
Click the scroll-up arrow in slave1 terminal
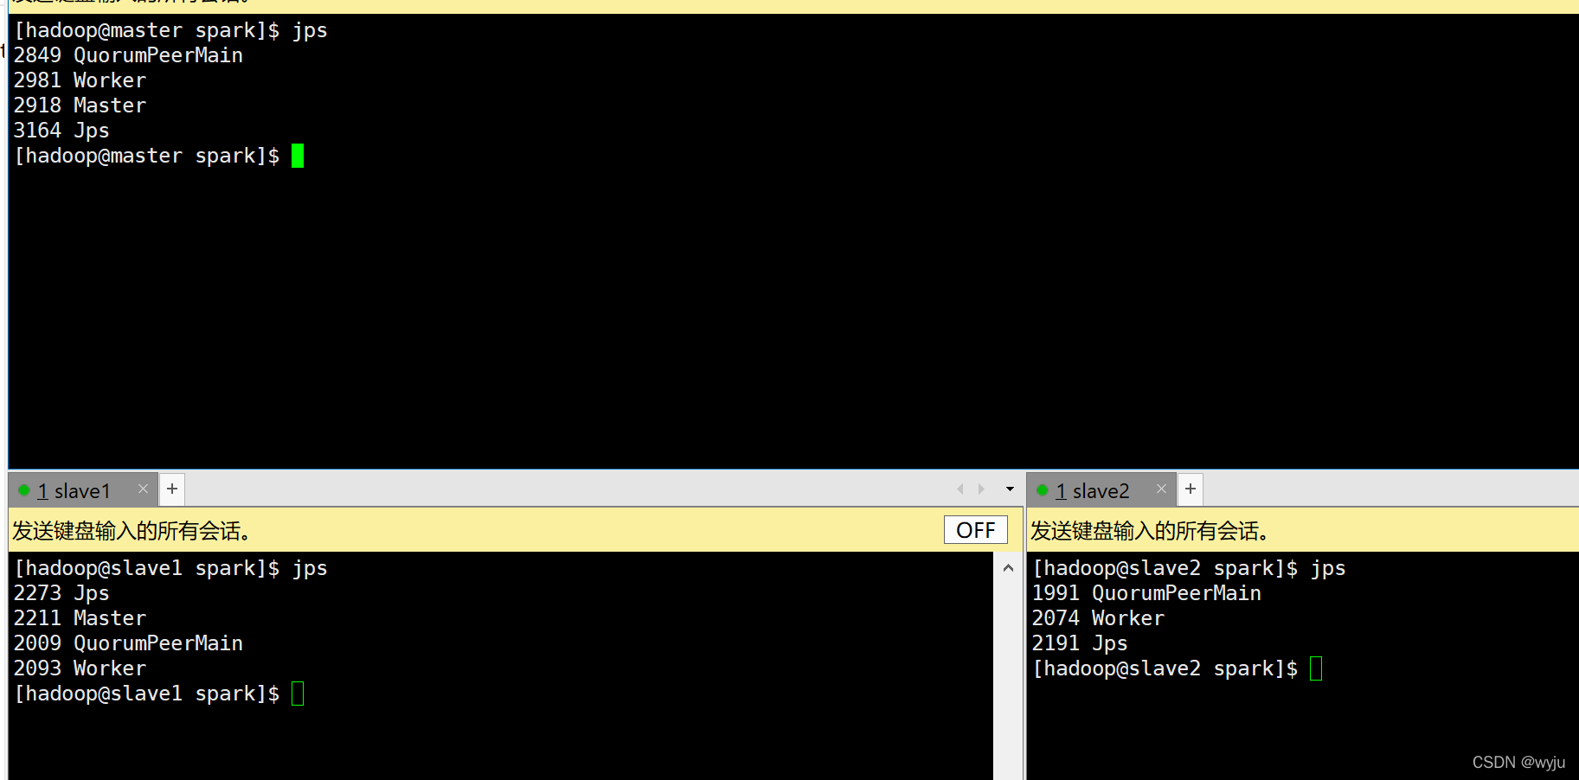pos(1008,568)
